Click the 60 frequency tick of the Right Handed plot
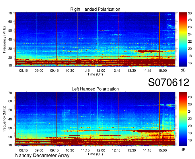This screenshot has width=195, height=159. click(x=10, y=22)
